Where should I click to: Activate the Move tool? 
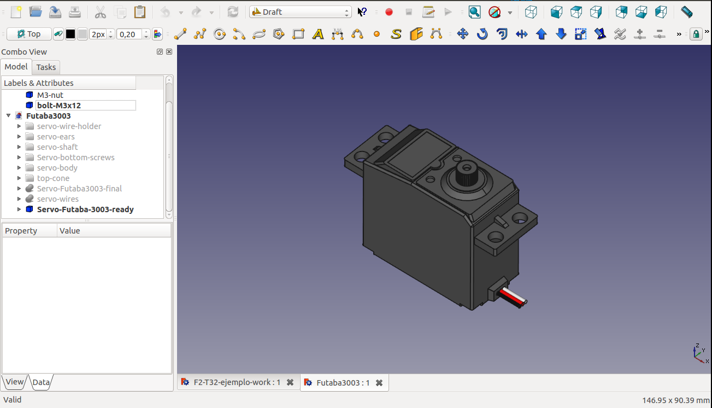tap(463, 34)
